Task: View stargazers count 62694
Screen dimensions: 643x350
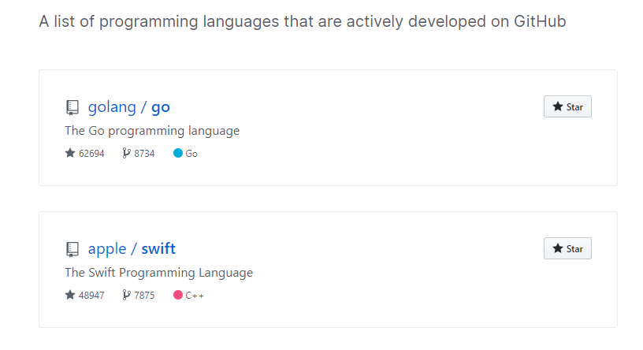Action: [x=91, y=154]
